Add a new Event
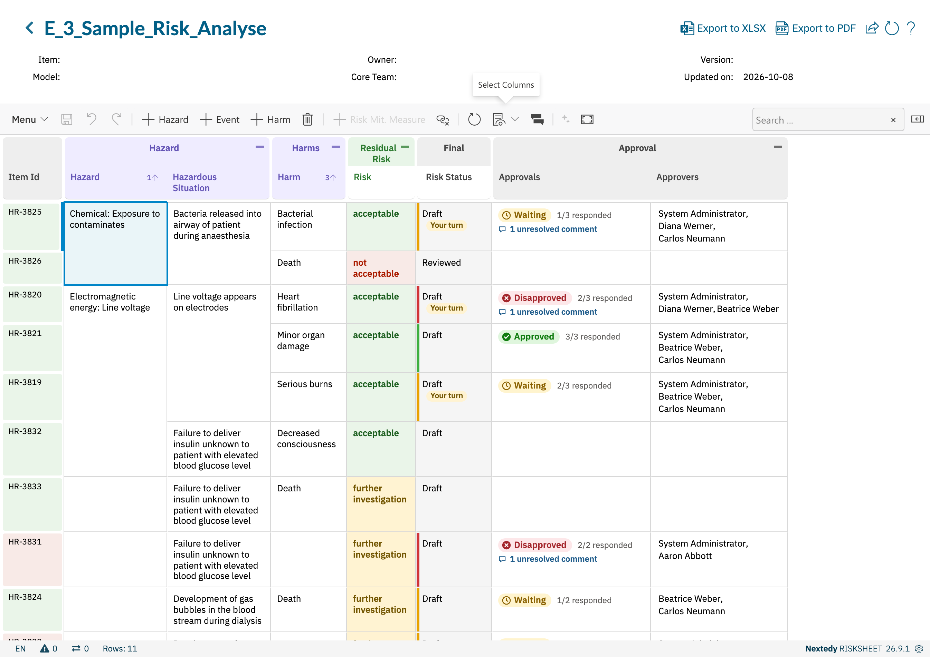Screen dimensions: 930x657 click(219, 119)
